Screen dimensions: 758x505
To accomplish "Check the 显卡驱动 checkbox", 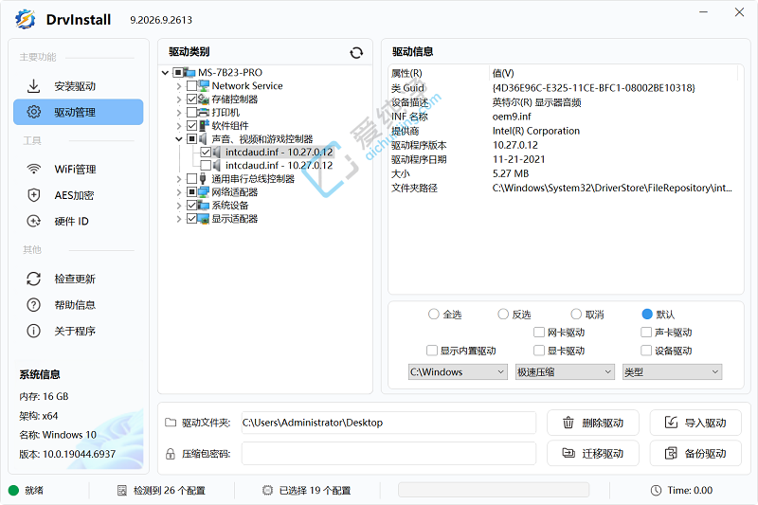I will point(539,351).
